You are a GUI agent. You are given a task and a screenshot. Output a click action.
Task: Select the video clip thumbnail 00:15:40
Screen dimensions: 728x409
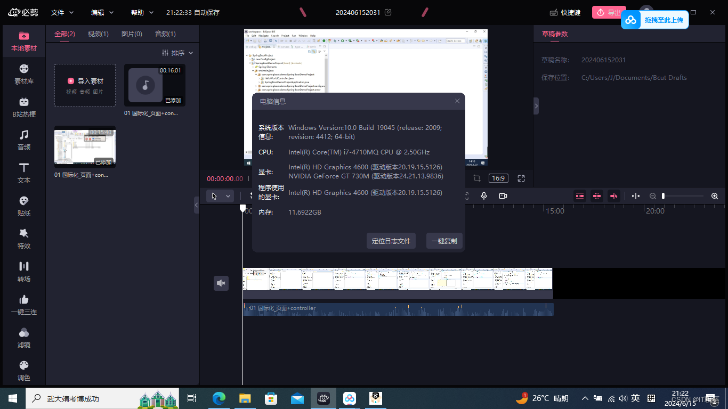(x=85, y=147)
